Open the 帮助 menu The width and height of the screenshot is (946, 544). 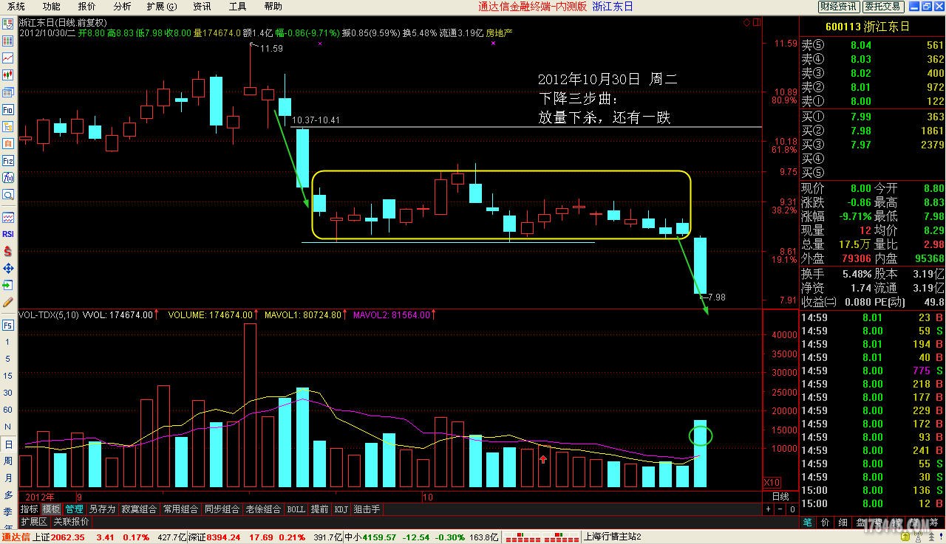273,7
